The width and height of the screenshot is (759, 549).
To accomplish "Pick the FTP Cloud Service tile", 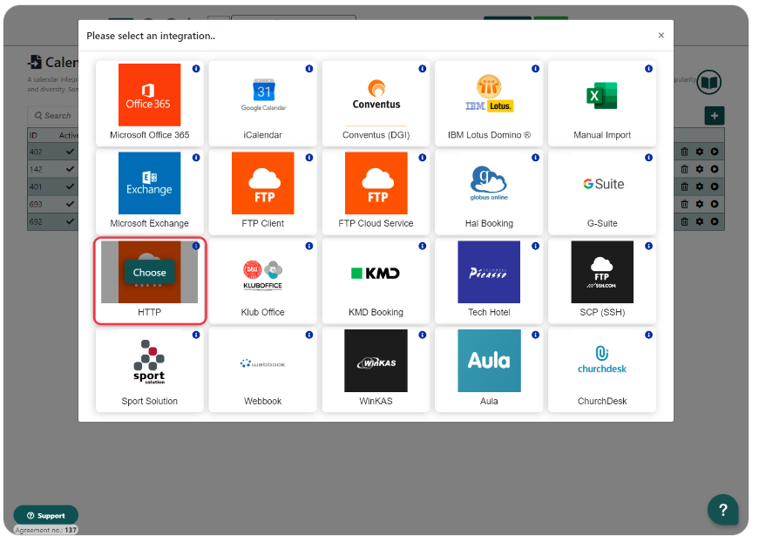I will pos(376,192).
